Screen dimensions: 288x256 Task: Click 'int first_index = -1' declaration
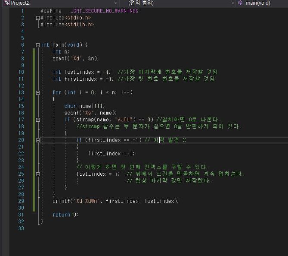84,79
